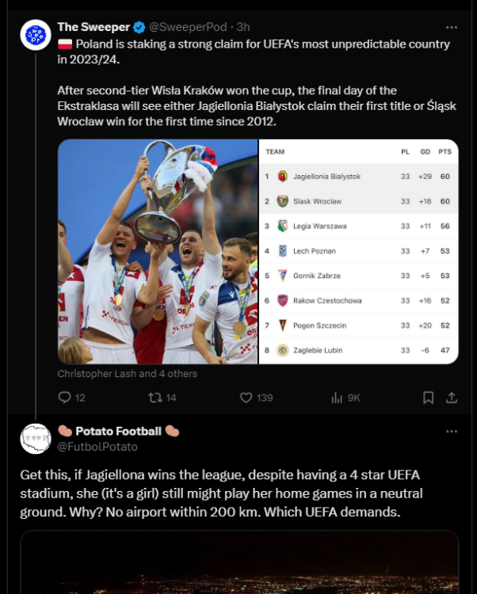Open the @SweeperPod handle

[189, 27]
